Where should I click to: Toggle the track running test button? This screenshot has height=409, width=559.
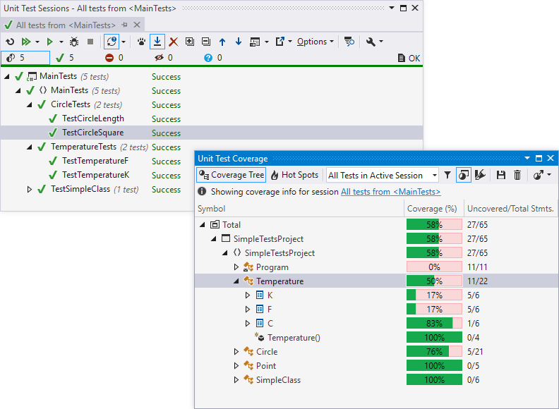point(157,42)
